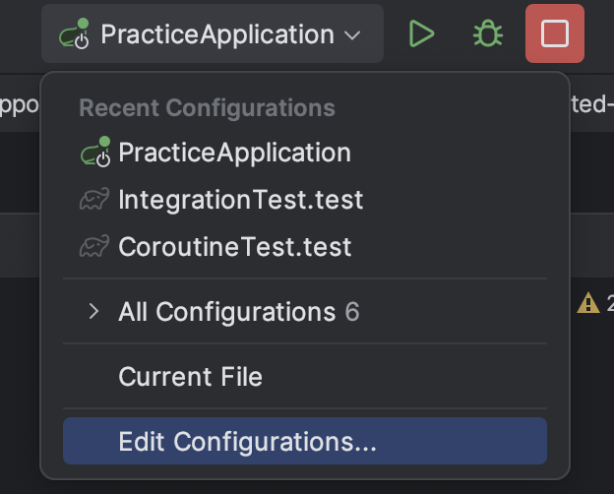Choose the IntegrationTest.test configuration
Image resolution: width=614 pixels, height=494 pixels.
coord(240,200)
